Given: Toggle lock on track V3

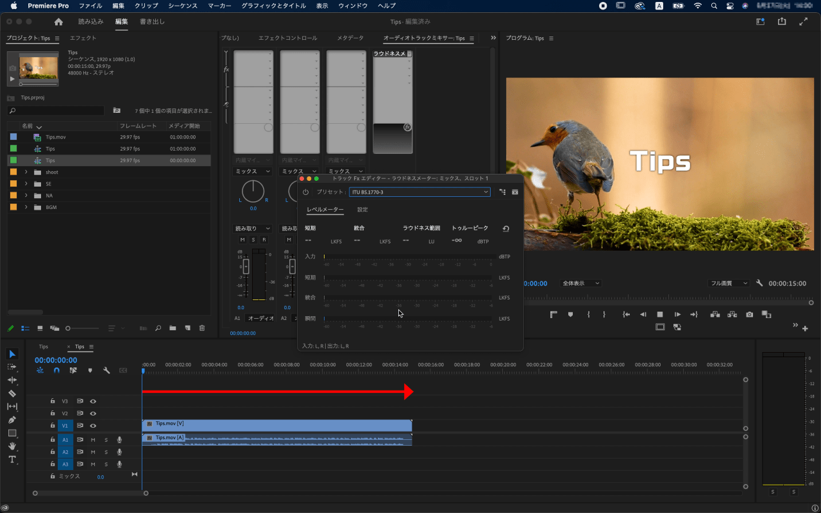Looking at the screenshot, I should (53, 401).
